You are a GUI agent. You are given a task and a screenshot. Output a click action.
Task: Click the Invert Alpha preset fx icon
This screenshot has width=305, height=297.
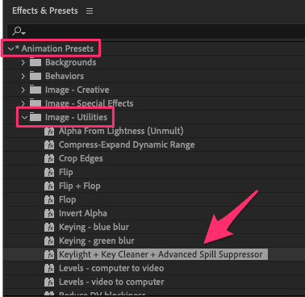pos(49,213)
